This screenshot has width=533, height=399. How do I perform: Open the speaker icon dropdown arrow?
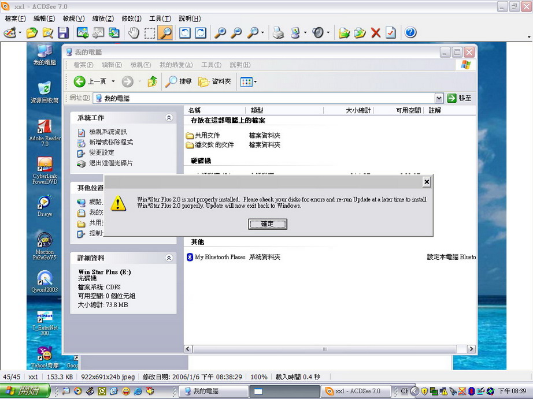[328, 33]
